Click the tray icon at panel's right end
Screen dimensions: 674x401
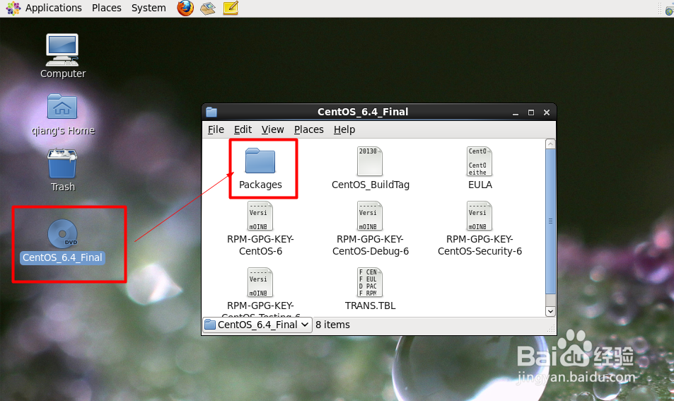(x=669, y=9)
